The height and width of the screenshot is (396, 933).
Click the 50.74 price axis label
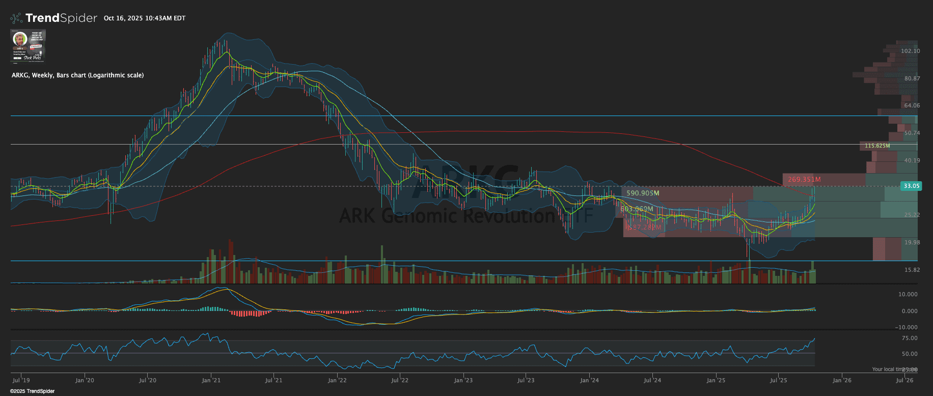pos(912,133)
